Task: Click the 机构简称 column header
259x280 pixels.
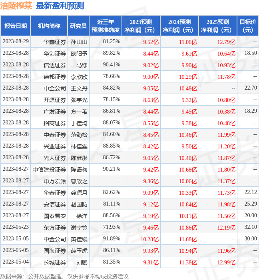Action: pyautogui.click(x=49, y=26)
